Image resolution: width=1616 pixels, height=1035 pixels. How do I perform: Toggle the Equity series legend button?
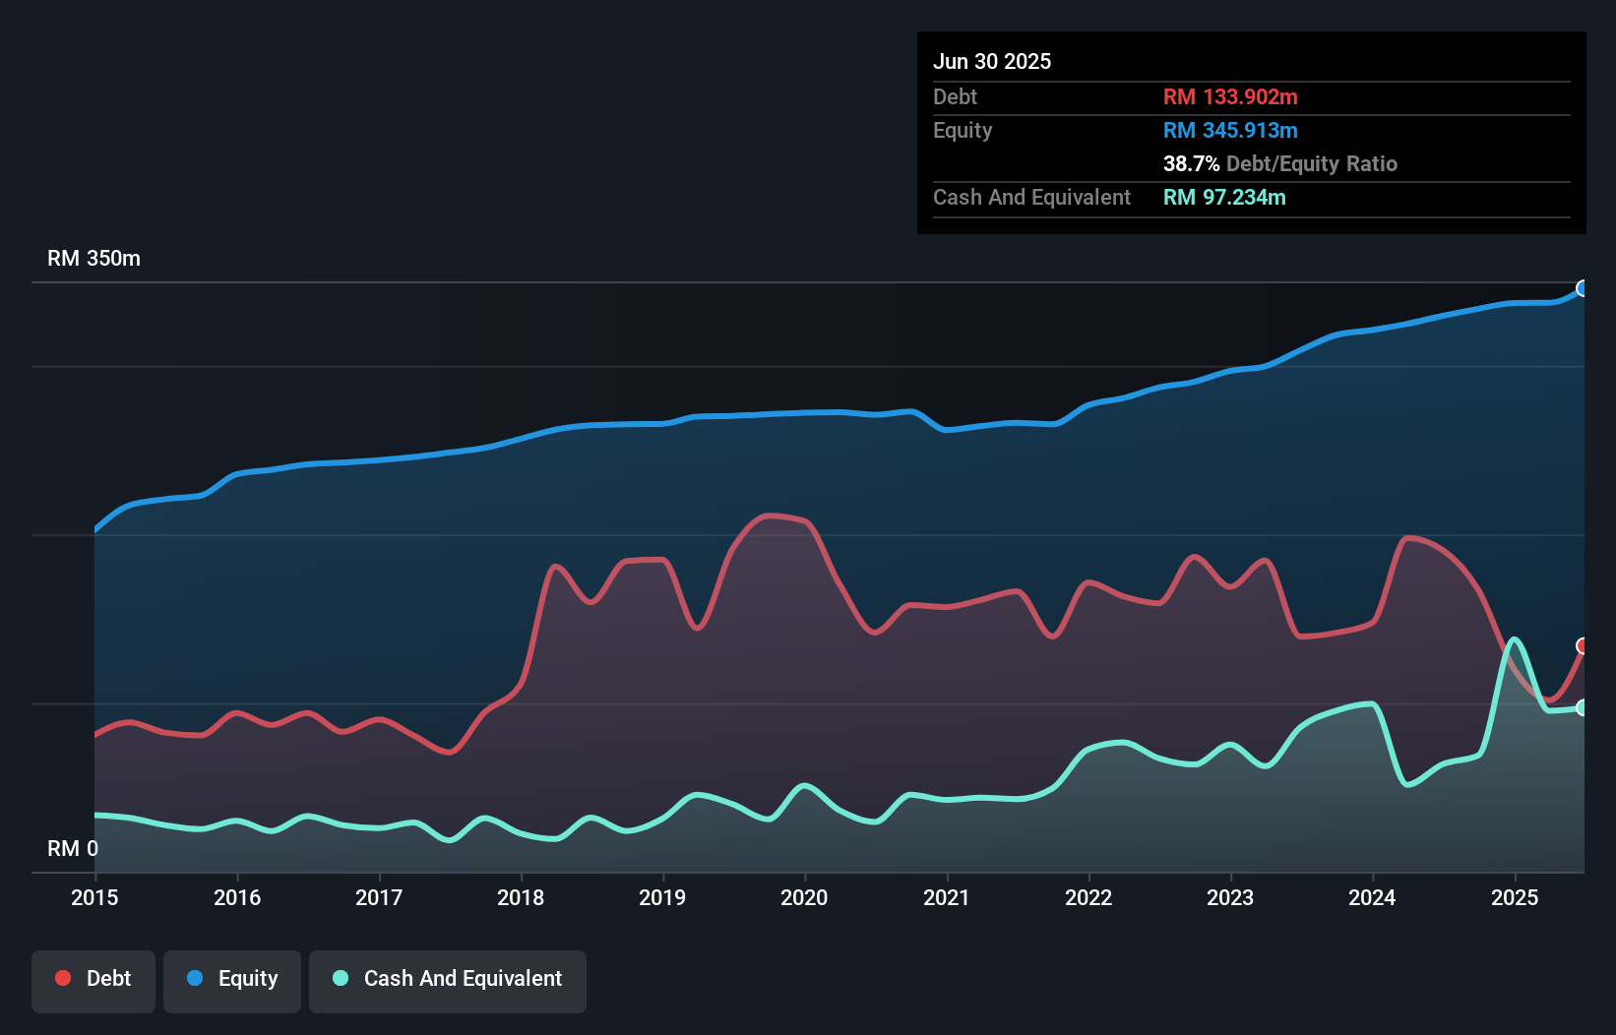pyautogui.click(x=232, y=981)
